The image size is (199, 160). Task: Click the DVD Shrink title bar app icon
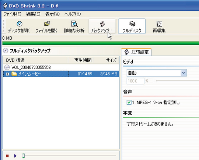pyautogui.click(x=5, y=6)
